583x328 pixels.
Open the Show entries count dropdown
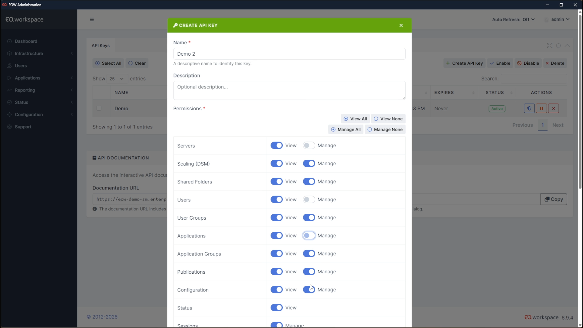117,79
